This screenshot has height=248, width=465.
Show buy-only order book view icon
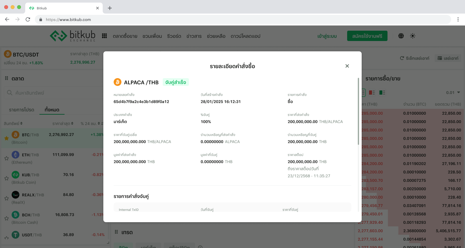(x=382, y=93)
